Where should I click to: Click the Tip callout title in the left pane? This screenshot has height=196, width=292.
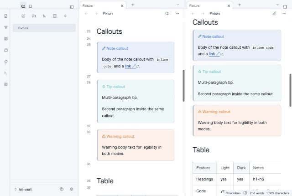115,87
